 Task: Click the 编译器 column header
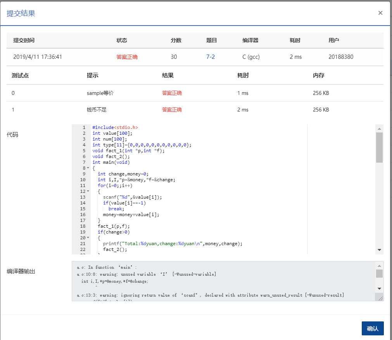pos(250,40)
